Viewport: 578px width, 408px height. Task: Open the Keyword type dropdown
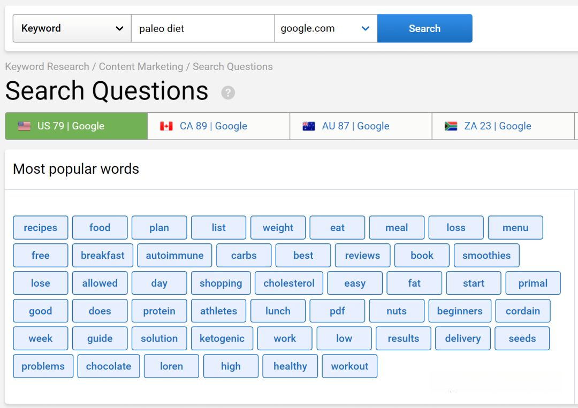click(72, 28)
